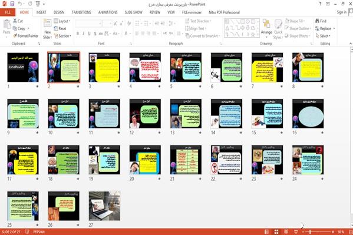The image size is (353, 235).
Task: Switch to Reading View in status bar
Action: pos(286,231)
